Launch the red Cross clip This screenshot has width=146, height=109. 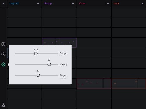click(94, 84)
